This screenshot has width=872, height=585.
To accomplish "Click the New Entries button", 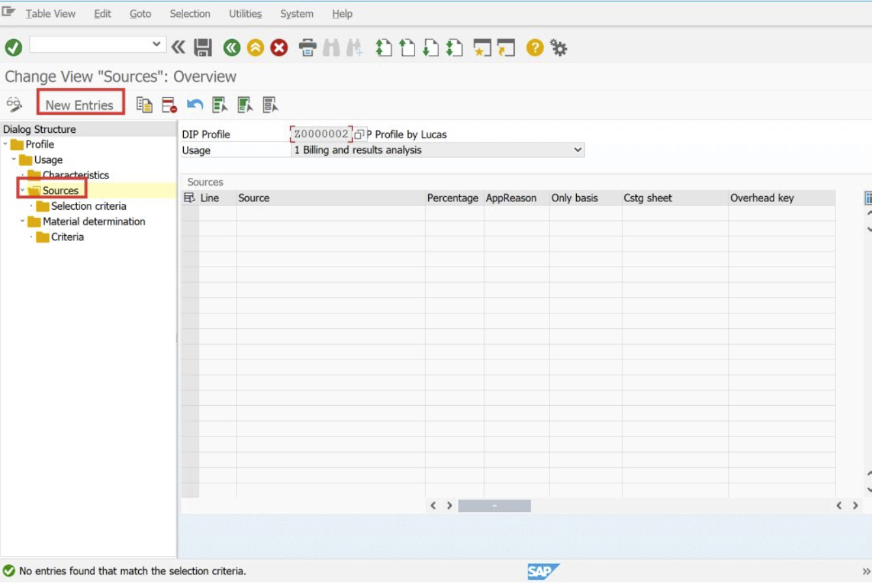I will 80,104.
